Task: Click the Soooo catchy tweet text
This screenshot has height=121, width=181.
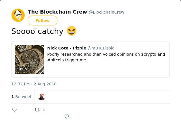Action: [x=37, y=31]
